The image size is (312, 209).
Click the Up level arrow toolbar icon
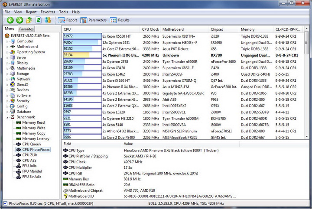click(29, 20)
